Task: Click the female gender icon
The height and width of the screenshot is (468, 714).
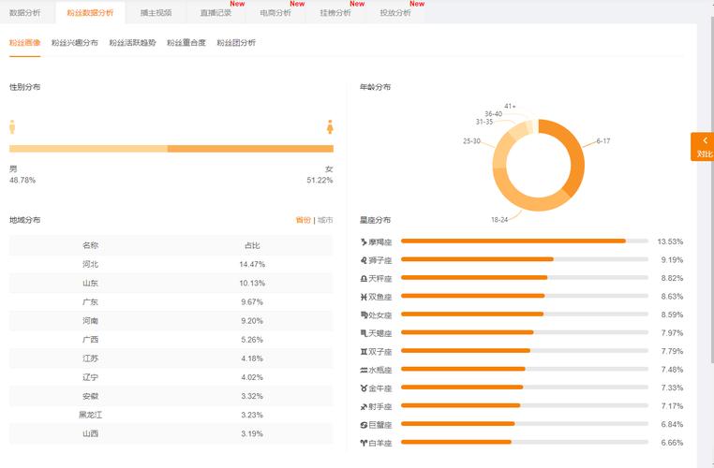Action: point(330,126)
